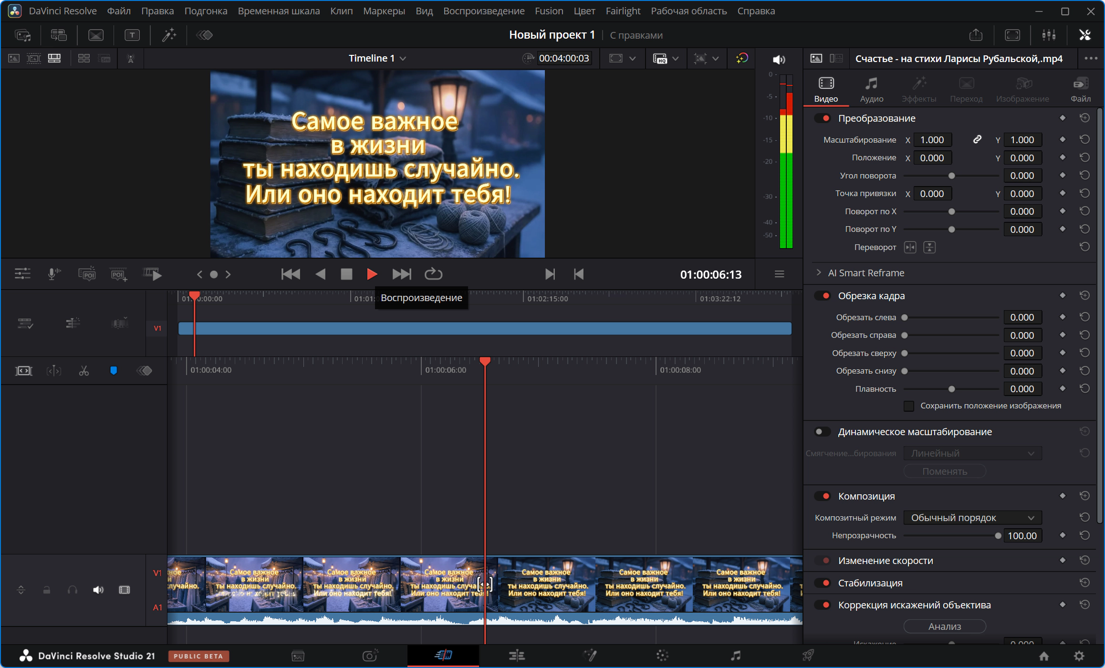Add a blue marker on timeline

coord(114,371)
